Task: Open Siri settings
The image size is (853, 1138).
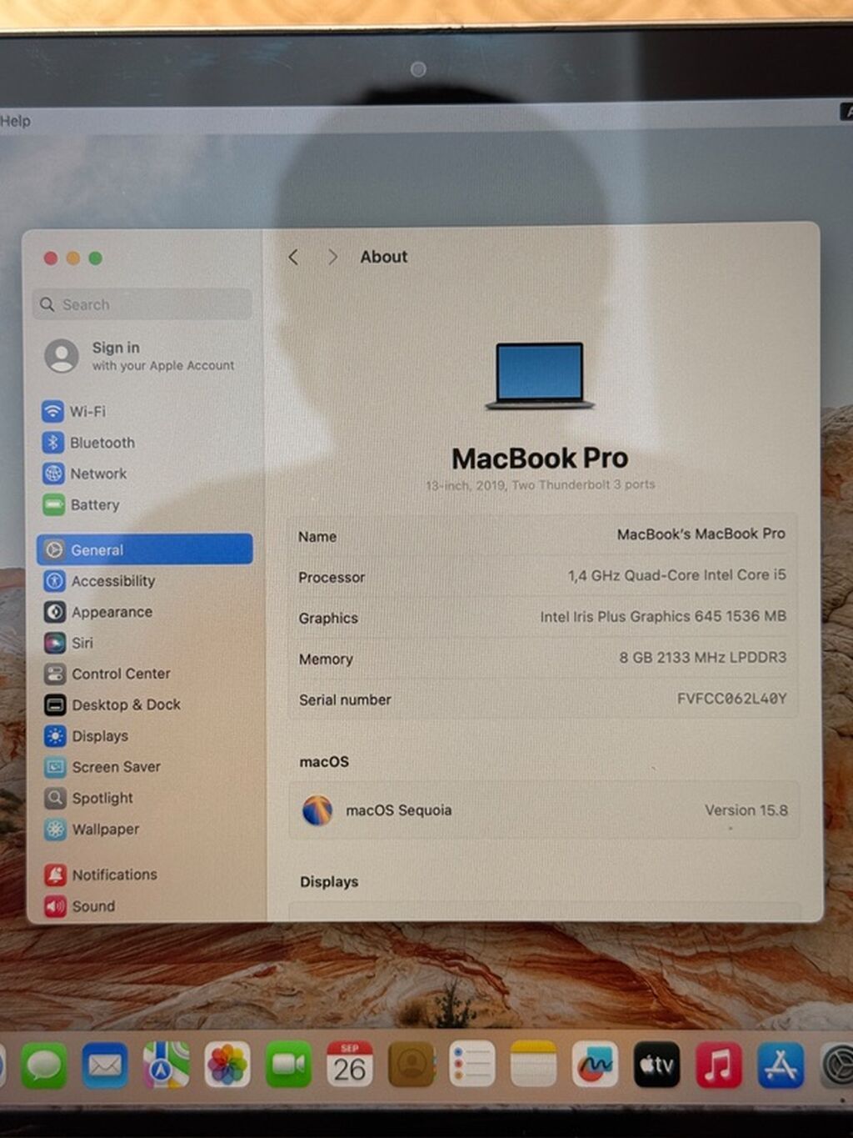Action: [x=69, y=643]
